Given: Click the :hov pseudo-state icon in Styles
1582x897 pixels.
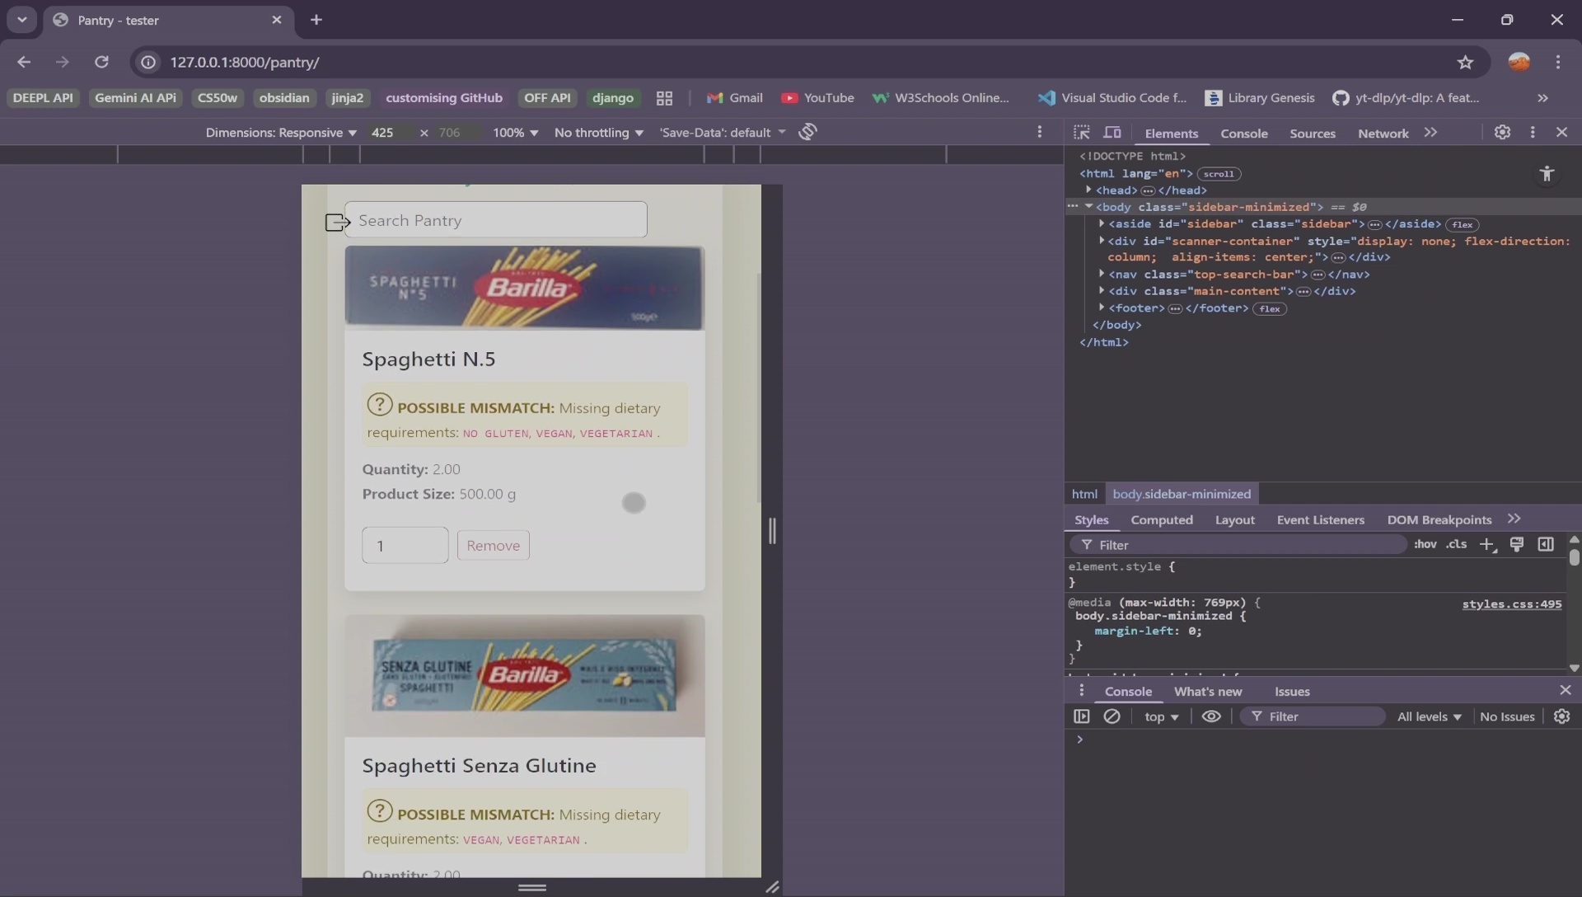Looking at the screenshot, I should pos(1424,545).
